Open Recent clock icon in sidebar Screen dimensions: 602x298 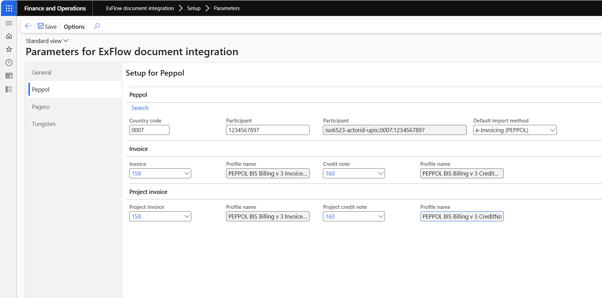(x=9, y=62)
